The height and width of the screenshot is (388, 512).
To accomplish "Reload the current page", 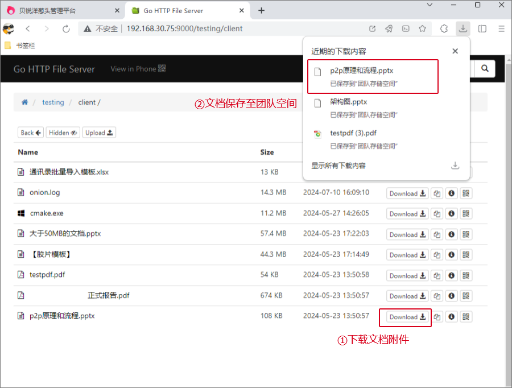I will click(x=66, y=29).
